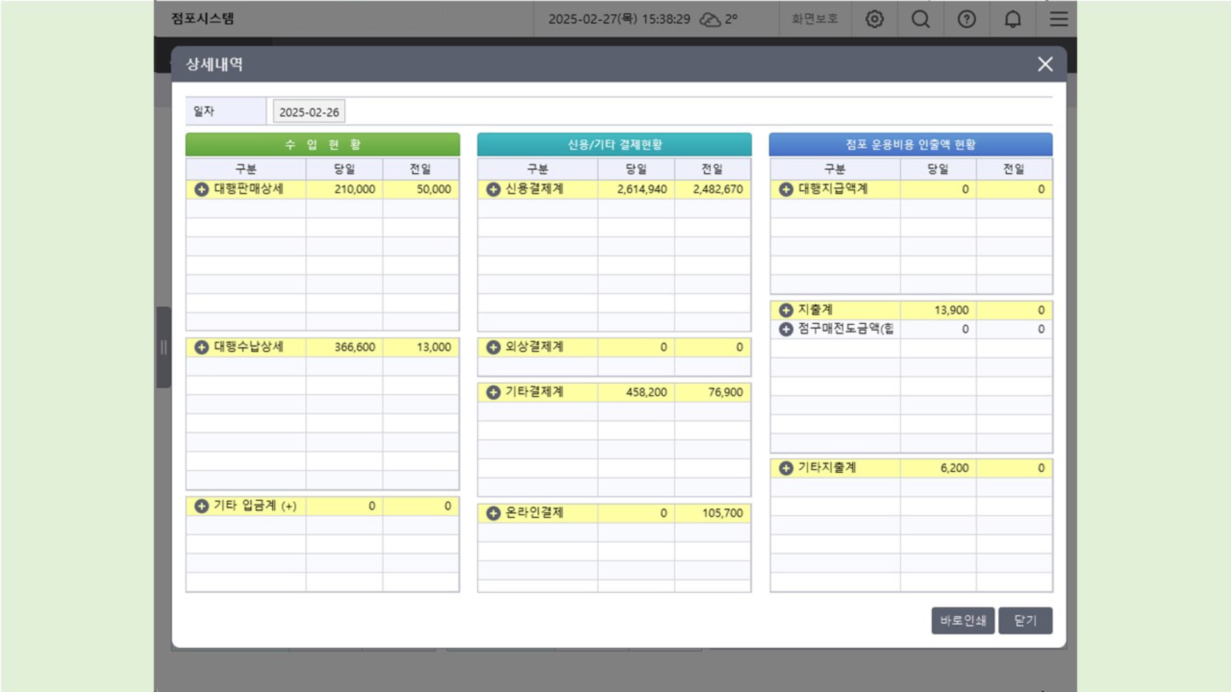Expand 대행판매상세 row plus icon
This screenshot has height=692, width=1231.
tap(201, 190)
